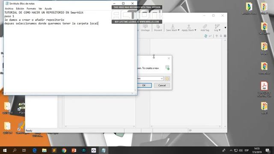274x154 pixels.
Task: Click the volume icon in system tray
Action: coord(241,150)
